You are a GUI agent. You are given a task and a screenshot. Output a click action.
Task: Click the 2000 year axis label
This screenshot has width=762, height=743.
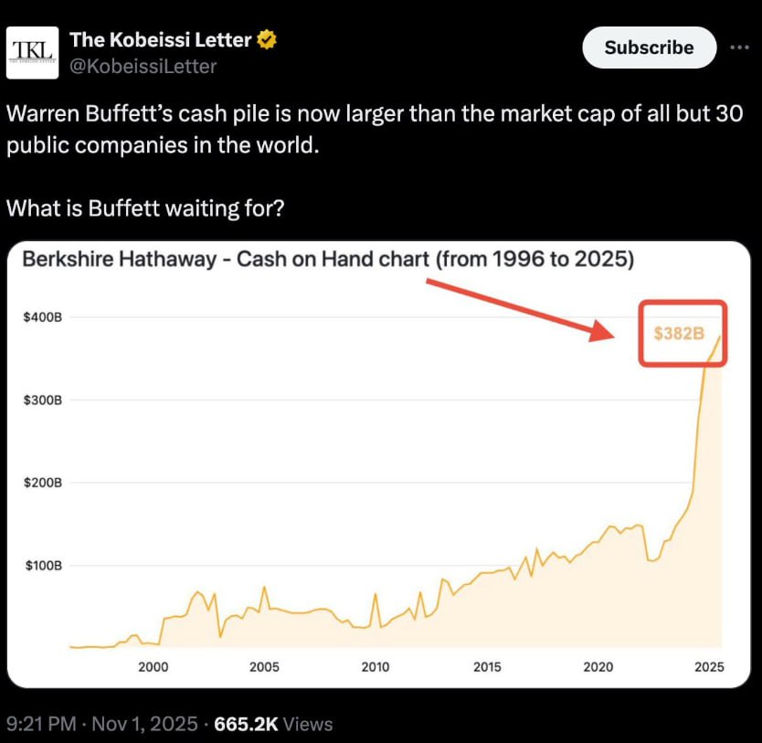pyautogui.click(x=153, y=667)
